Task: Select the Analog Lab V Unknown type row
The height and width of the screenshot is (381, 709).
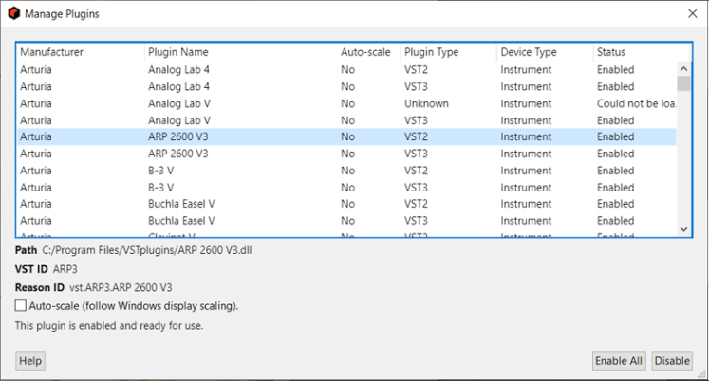Action: (x=346, y=103)
